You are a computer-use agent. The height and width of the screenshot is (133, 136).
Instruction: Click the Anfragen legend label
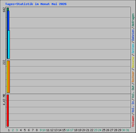[133, 20]
